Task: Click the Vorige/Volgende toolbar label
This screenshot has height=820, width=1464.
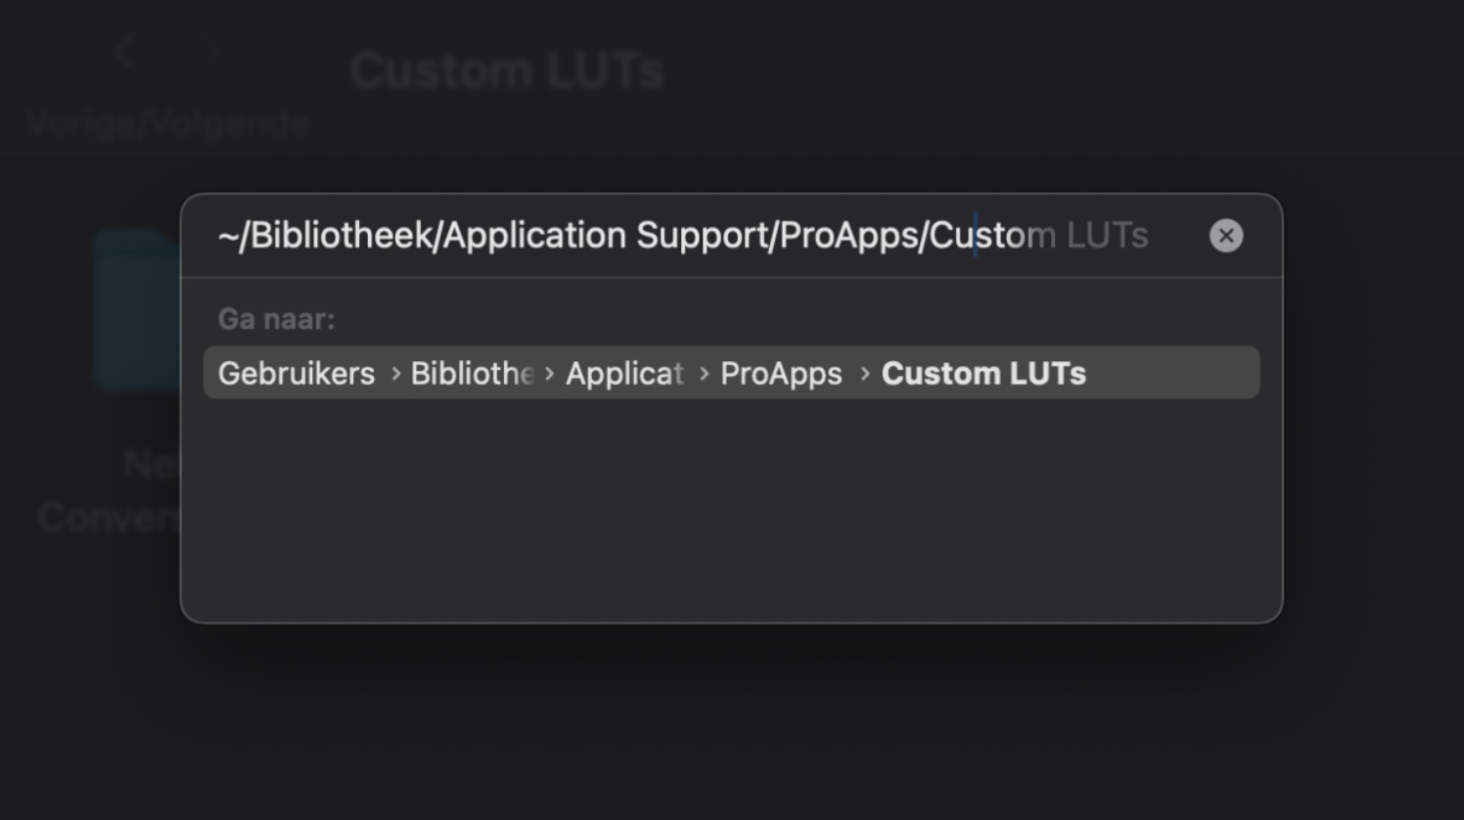Action: pos(168,123)
